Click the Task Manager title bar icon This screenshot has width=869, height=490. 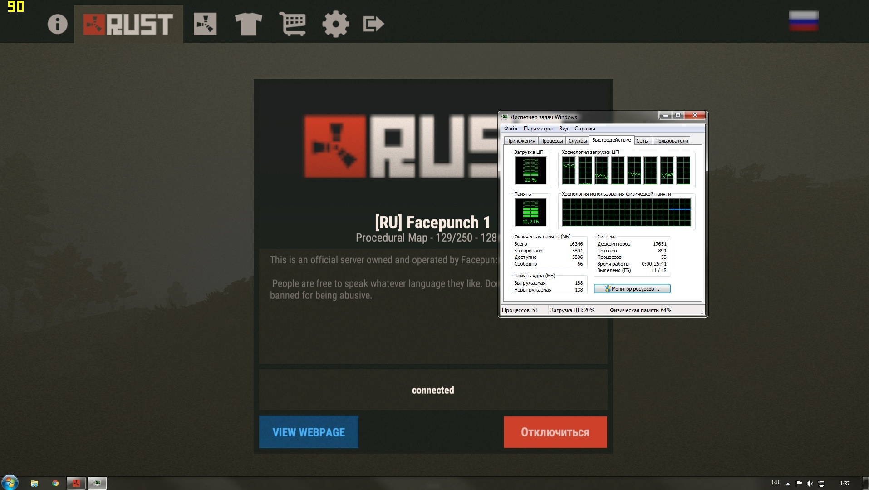coord(505,117)
